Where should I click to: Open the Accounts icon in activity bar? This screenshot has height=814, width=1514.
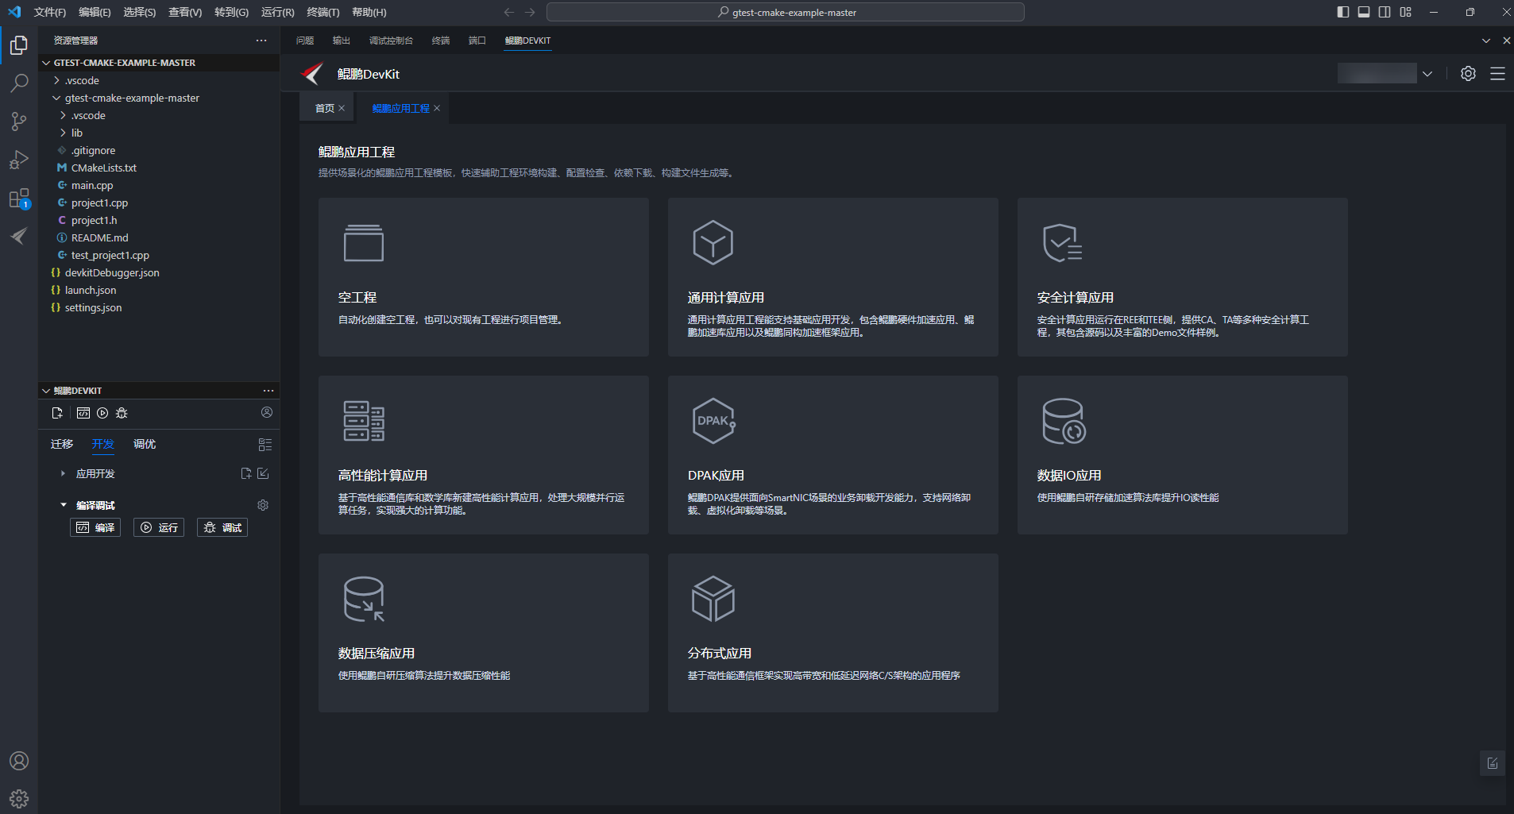coord(19,761)
